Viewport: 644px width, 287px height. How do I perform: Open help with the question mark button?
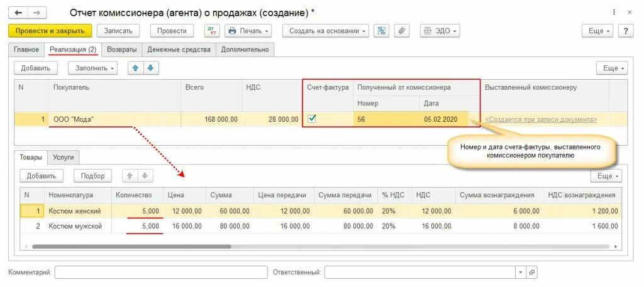click(x=626, y=31)
